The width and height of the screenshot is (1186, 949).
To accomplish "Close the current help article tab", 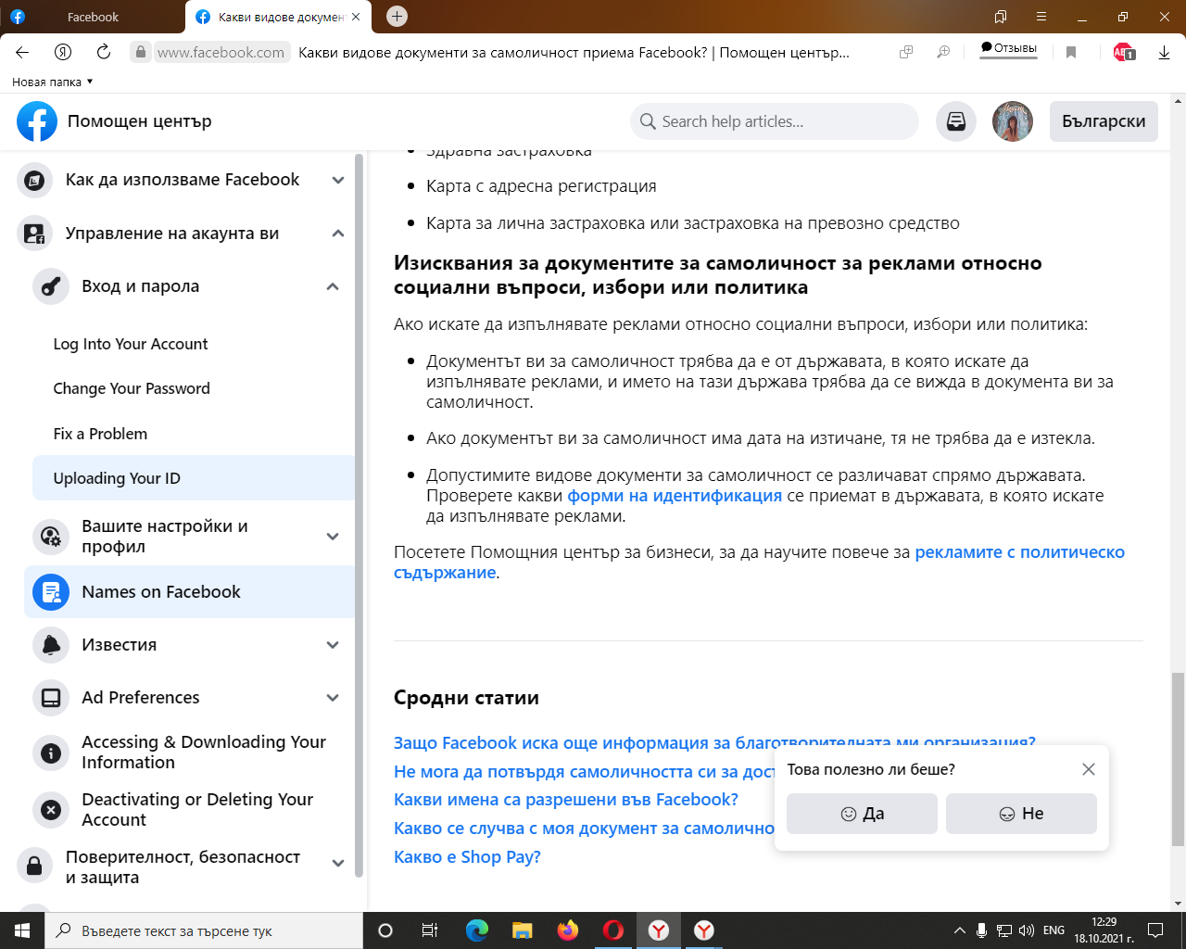I will coord(356,17).
